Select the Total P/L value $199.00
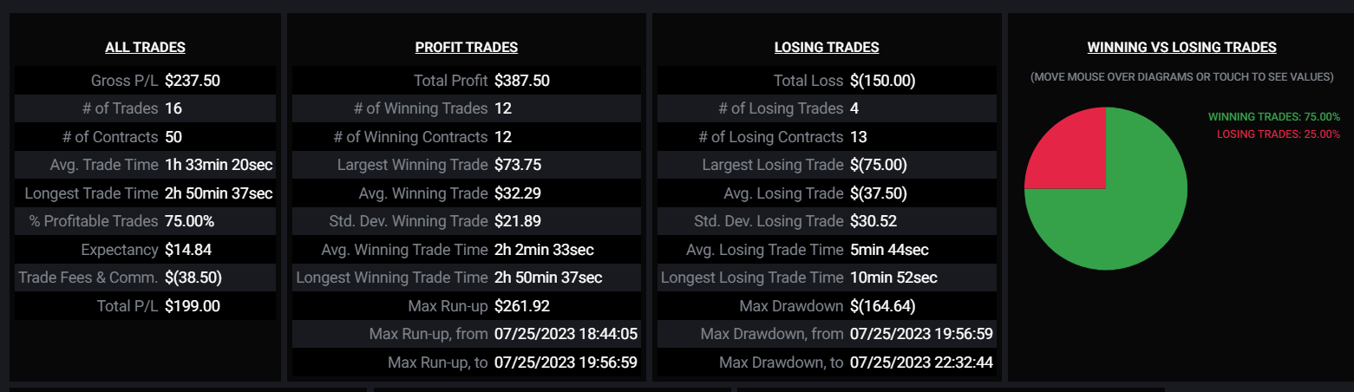 tap(193, 306)
